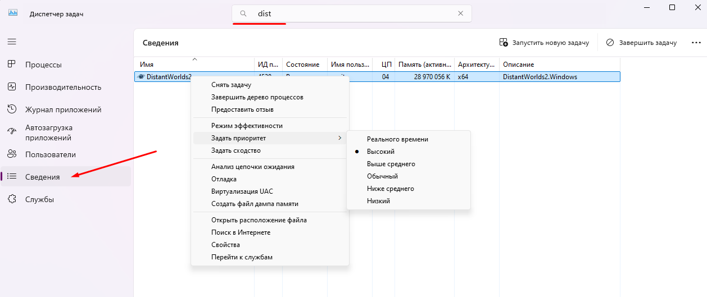Sort by Память (активн...) column header

coord(424,65)
